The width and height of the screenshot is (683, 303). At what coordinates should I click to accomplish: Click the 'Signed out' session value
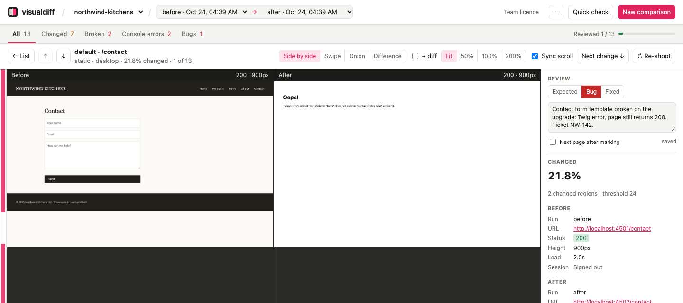pyautogui.click(x=588, y=267)
